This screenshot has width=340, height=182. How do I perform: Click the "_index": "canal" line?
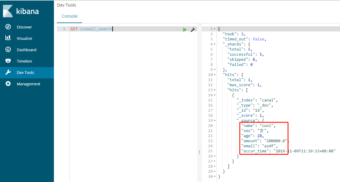257,100
